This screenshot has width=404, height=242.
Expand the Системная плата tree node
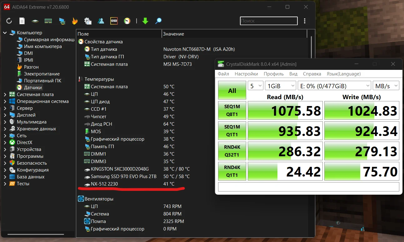point(5,94)
